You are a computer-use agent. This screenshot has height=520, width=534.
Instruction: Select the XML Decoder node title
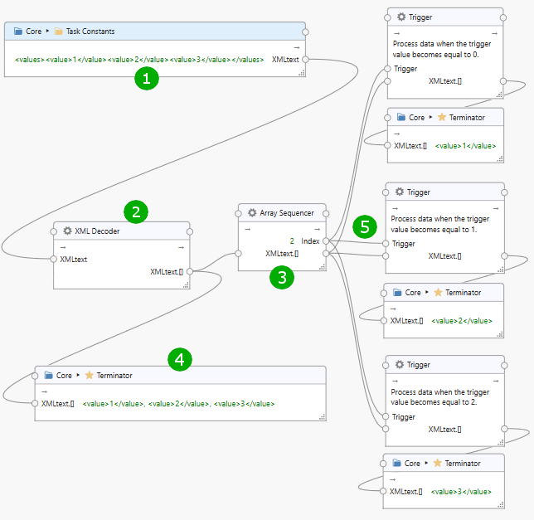coord(97,231)
